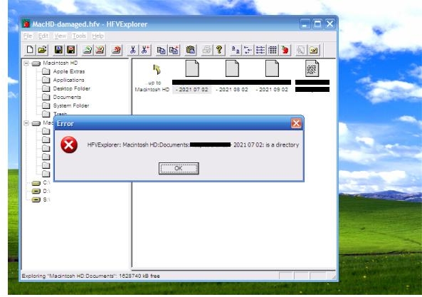This screenshot has height=297, width=422.
Task: Open the Tools menu
Action: point(79,36)
